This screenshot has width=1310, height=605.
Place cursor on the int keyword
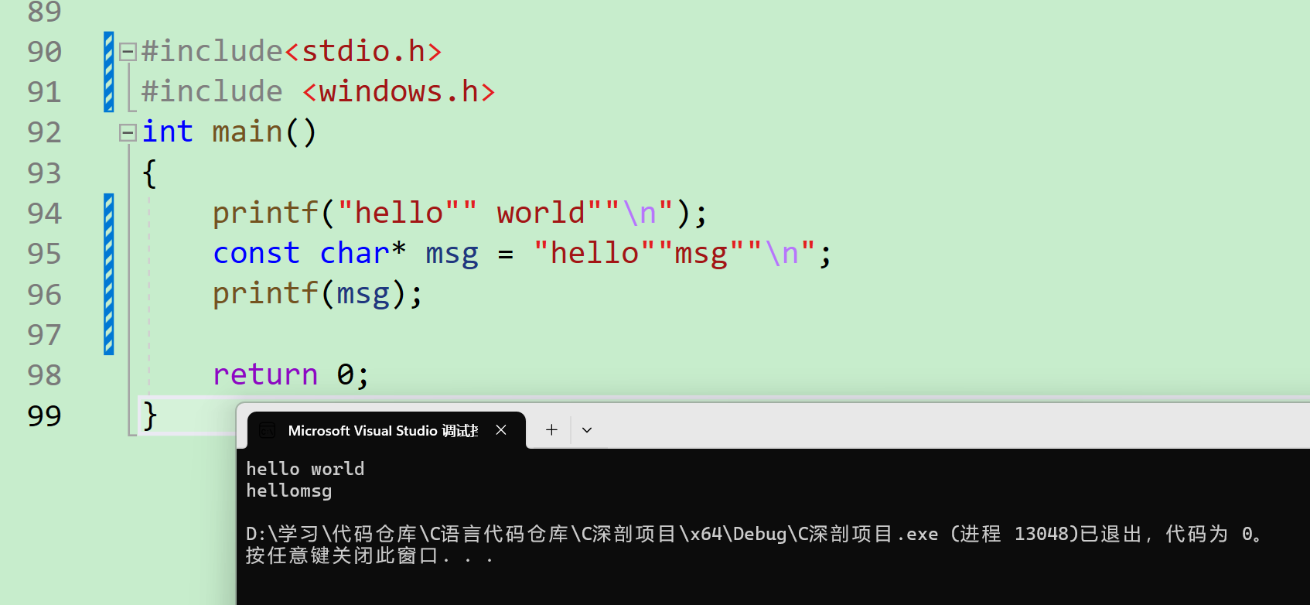point(167,132)
